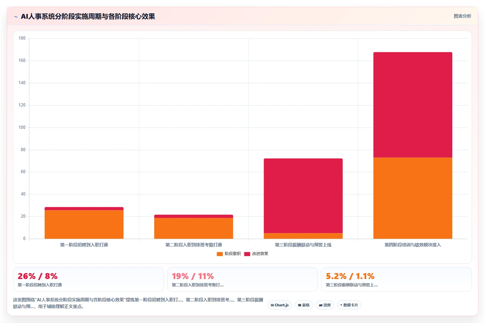Click the orange bar for 第二阶段入职到排班考勤打通
This screenshot has height=323, width=485.
pos(194,228)
